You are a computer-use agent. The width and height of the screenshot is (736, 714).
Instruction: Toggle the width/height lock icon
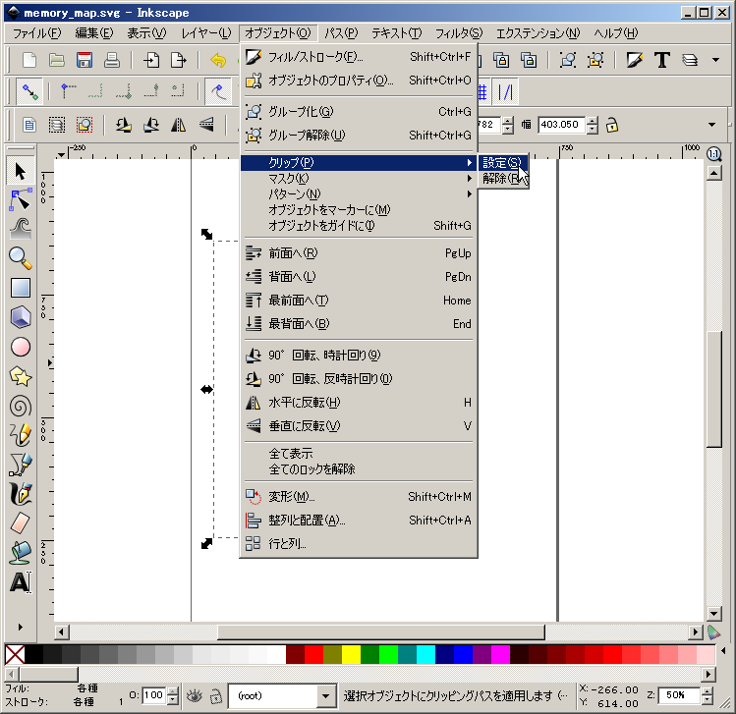pos(611,125)
